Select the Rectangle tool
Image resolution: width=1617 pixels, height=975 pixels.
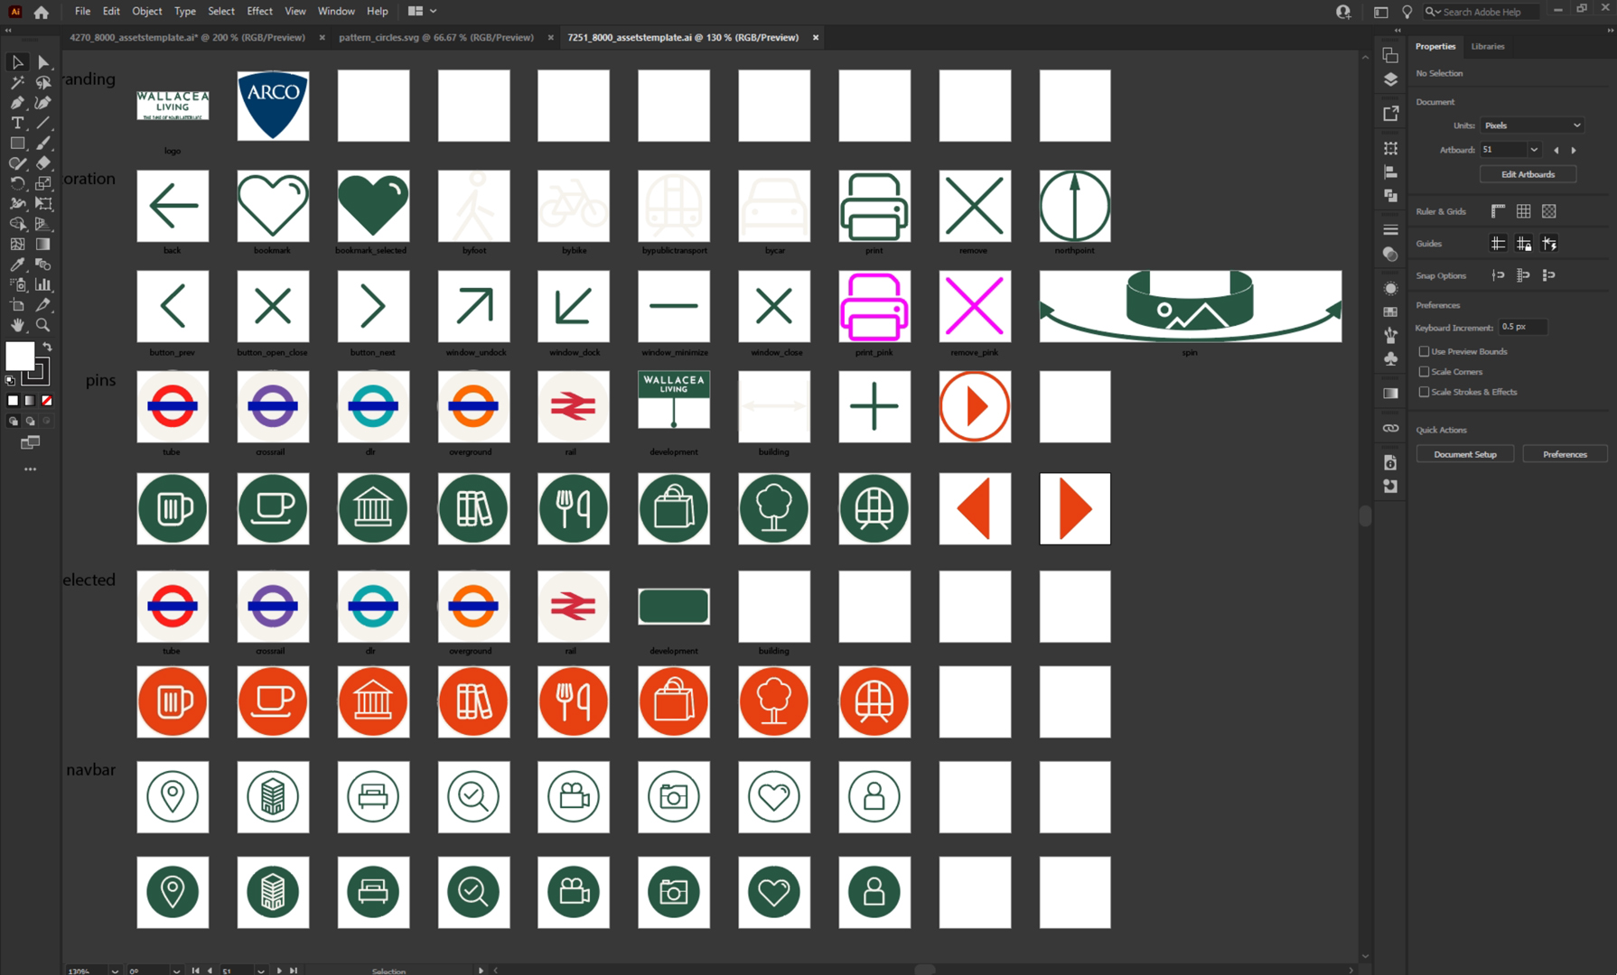(17, 143)
